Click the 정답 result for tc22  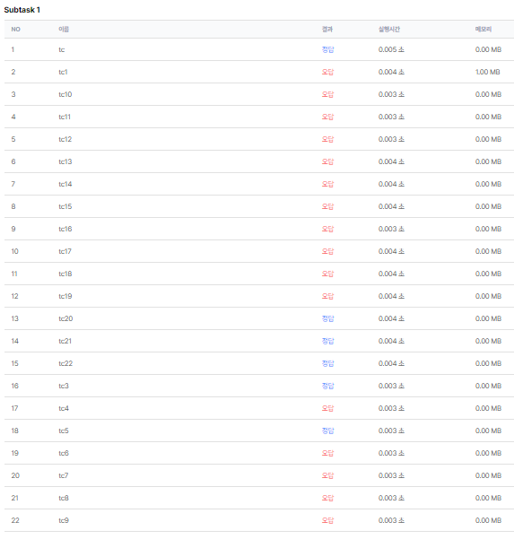tap(327, 363)
